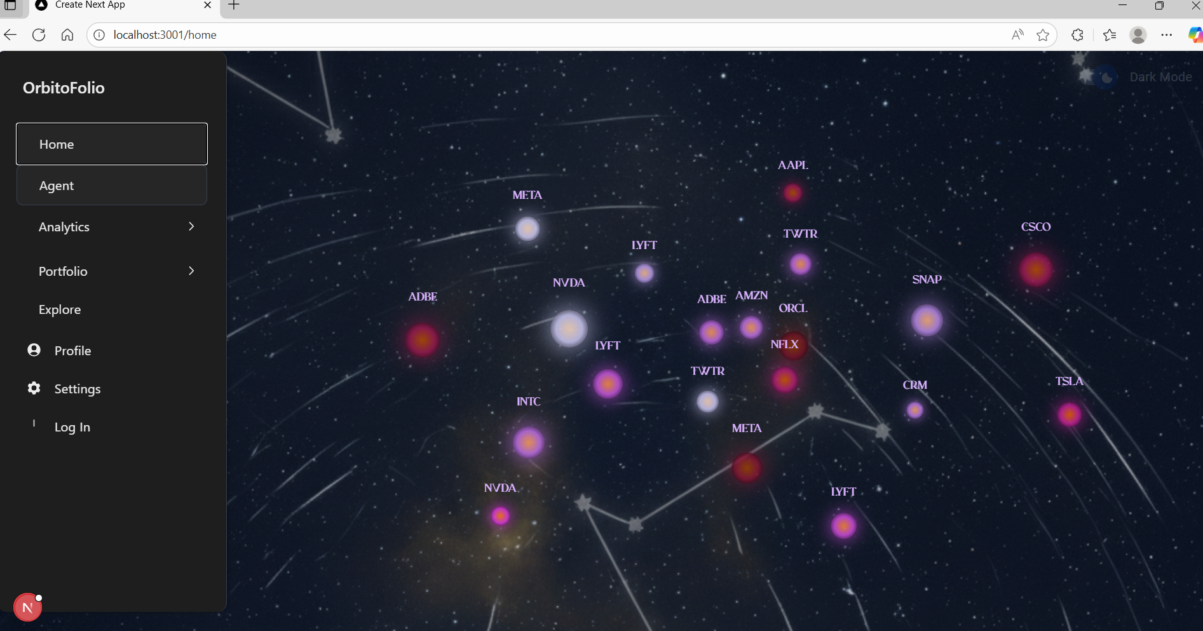The width and height of the screenshot is (1203, 631).
Task: Select the NFLX star node
Action: pos(785,380)
